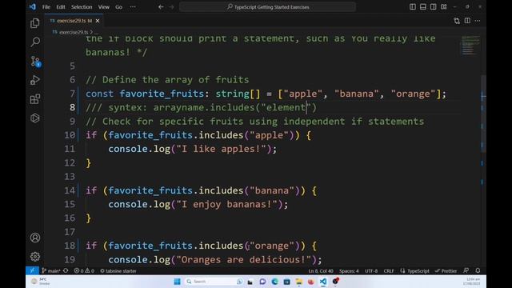Screen dimensions: 512x288
Task: Go forward with the right arrow
Action: pyautogui.click(x=172, y=7)
